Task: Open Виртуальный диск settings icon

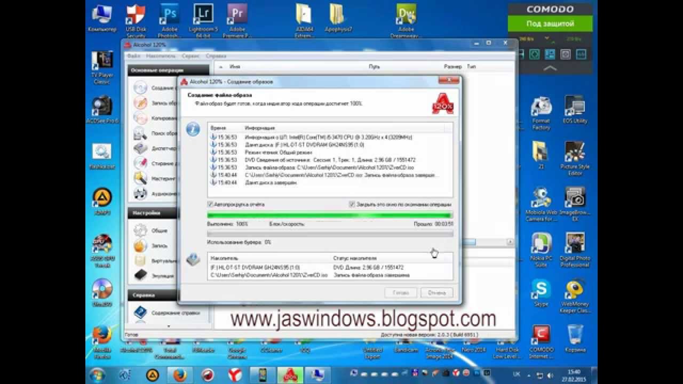Action: pos(140,261)
